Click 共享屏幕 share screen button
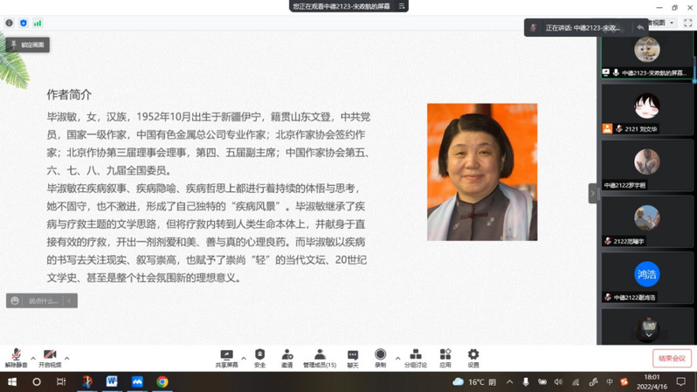The height and width of the screenshot is (392, 697). [x=226, y=358]
